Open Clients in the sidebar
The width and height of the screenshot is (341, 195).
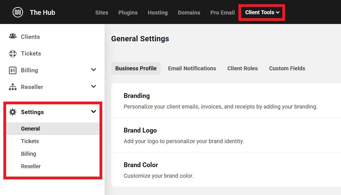point(30,37)
